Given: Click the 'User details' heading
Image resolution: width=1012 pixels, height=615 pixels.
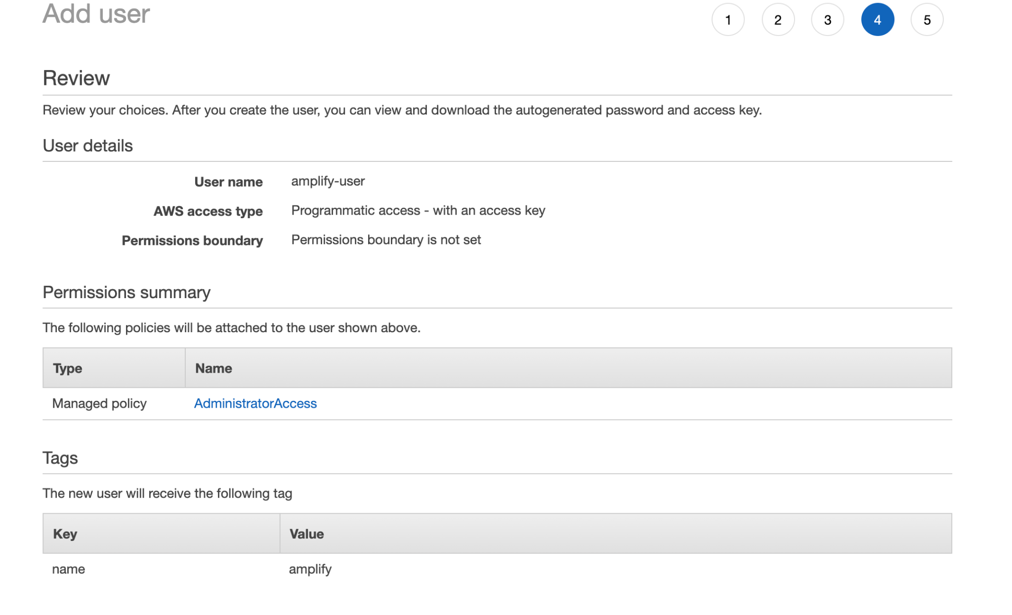Looking at the screenshot, I should [87, 146].
